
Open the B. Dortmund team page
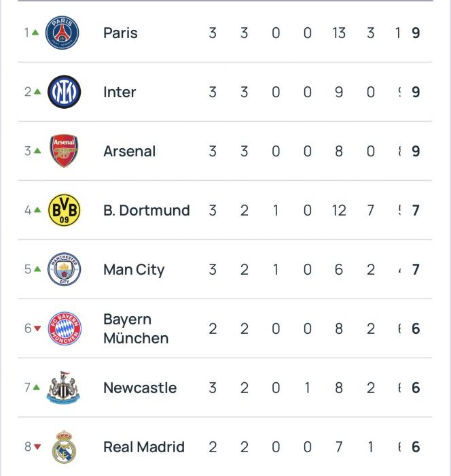coord(146,210)
